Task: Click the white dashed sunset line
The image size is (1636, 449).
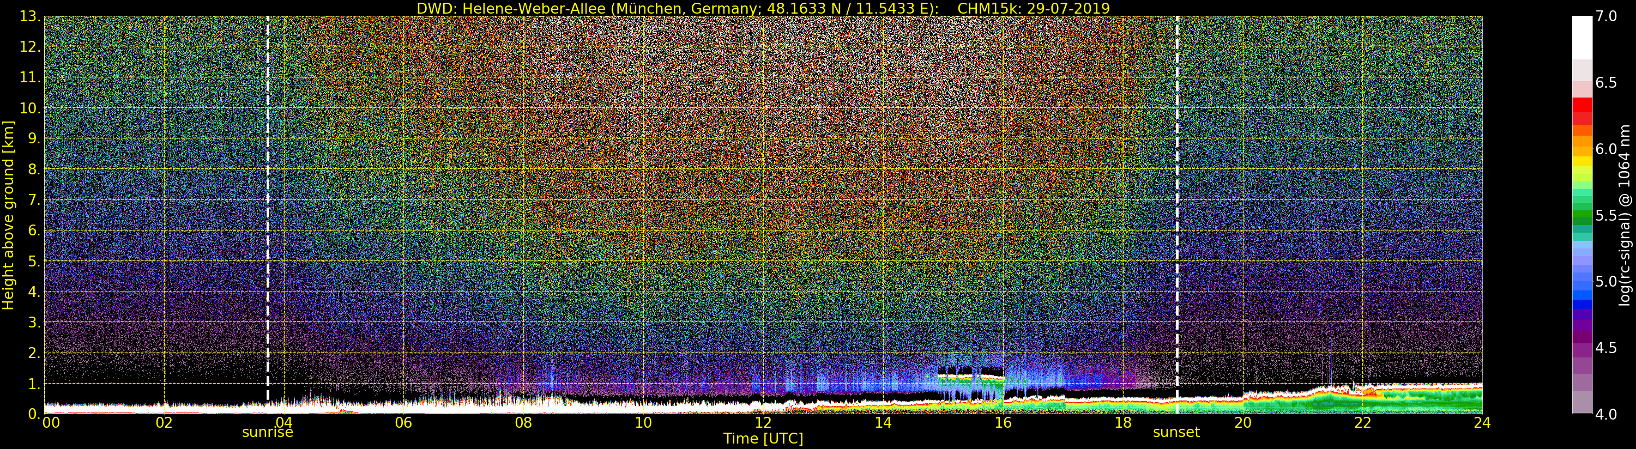Action: point(1177,215)
